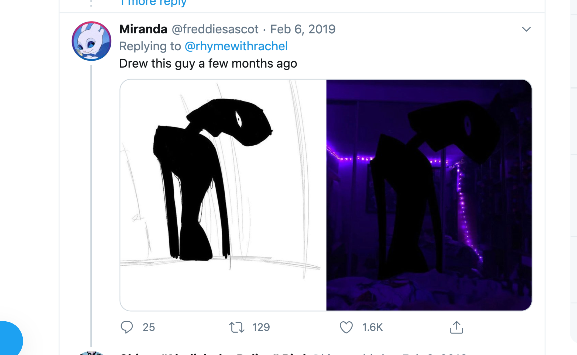This screenshot has width=577, height=355.
Task: Open the @freddiesascot handle
Action: pyautogui.click(x=215, y=29)
